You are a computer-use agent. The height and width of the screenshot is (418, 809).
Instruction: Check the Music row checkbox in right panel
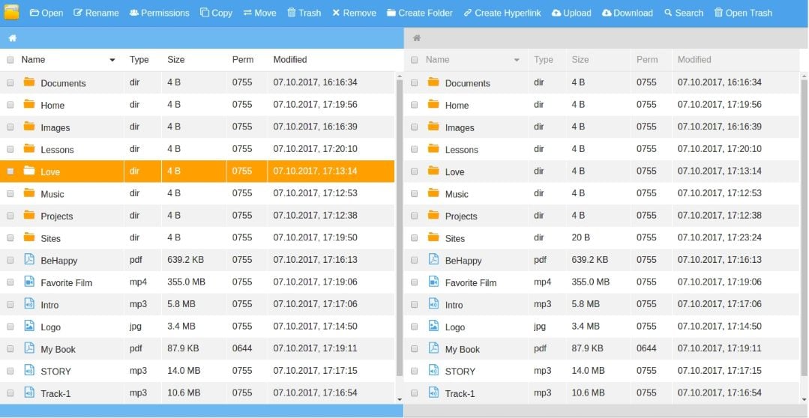click(x=415, y=193)
